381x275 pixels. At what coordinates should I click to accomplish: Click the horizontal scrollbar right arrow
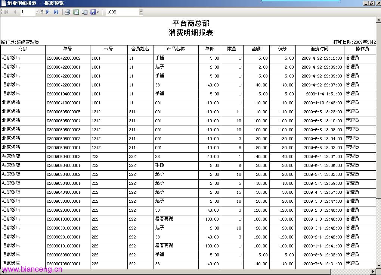tap(374, 271)
